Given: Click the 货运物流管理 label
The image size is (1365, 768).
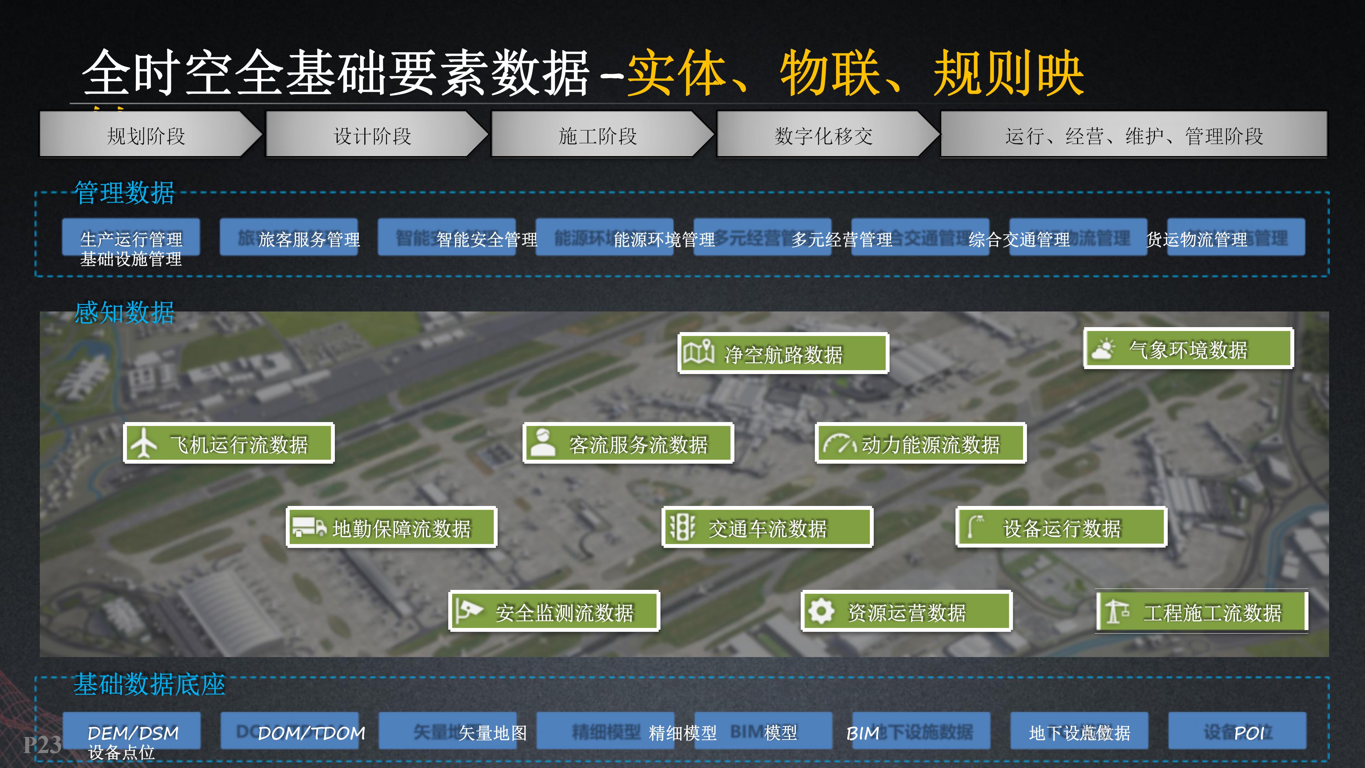Looking at the screenshot, I should point(1197,240).
